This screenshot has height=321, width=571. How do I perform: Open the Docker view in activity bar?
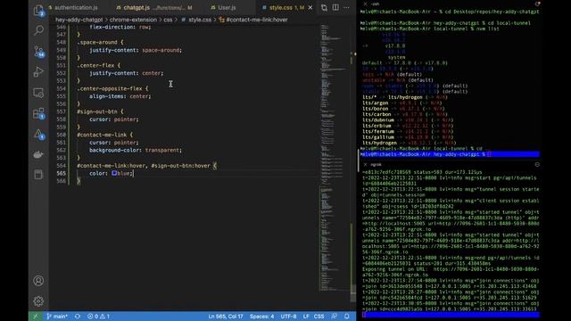tap(38, 154)
